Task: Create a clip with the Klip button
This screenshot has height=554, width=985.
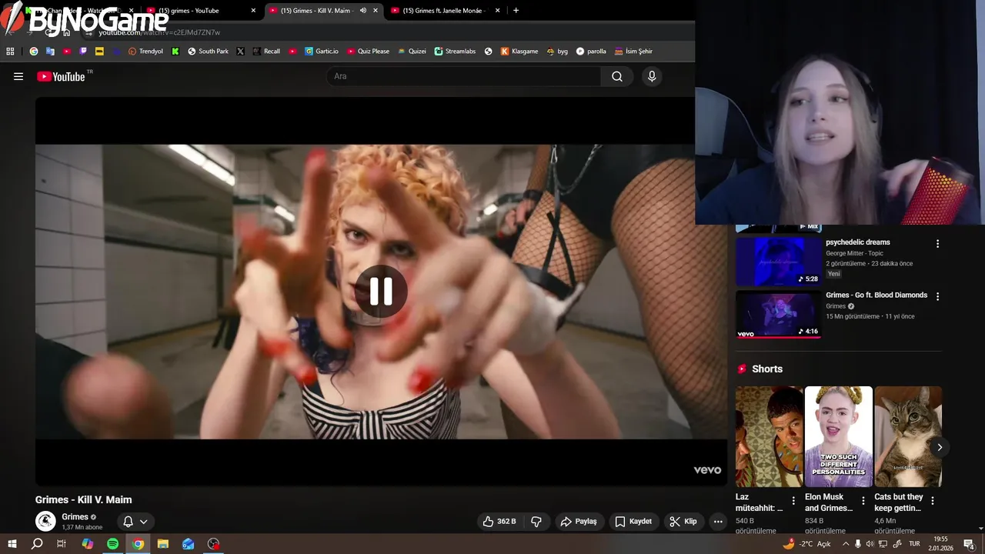Action: click(x=683, y=521)
